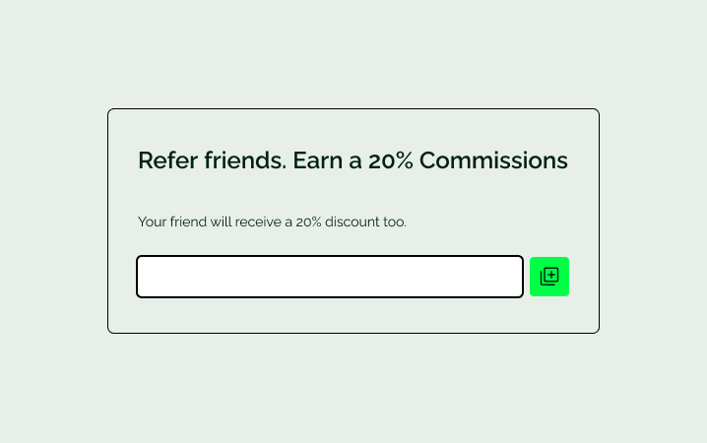Click the word 'friends.' in the heading

click(x=245, y=160)
